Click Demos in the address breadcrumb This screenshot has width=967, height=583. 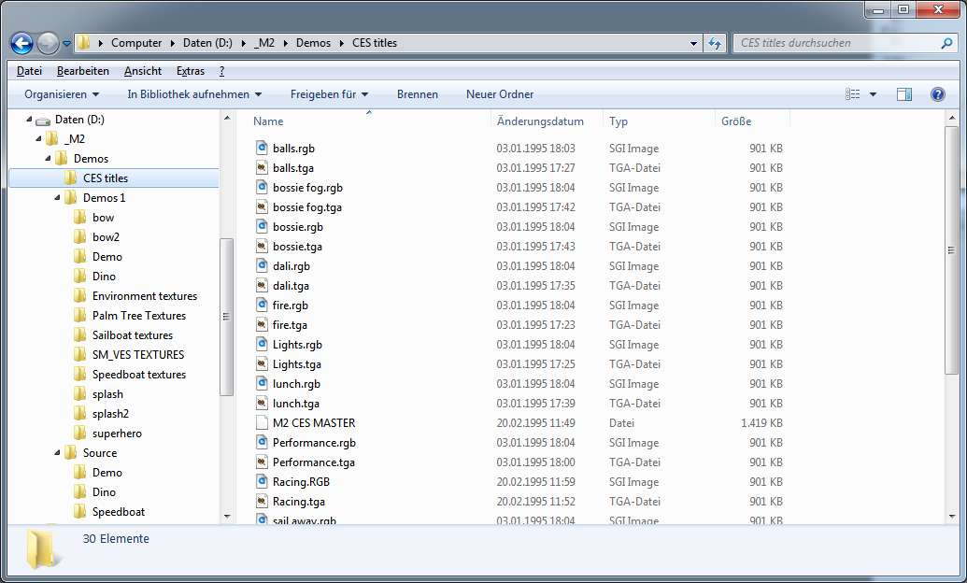[313, 43]
